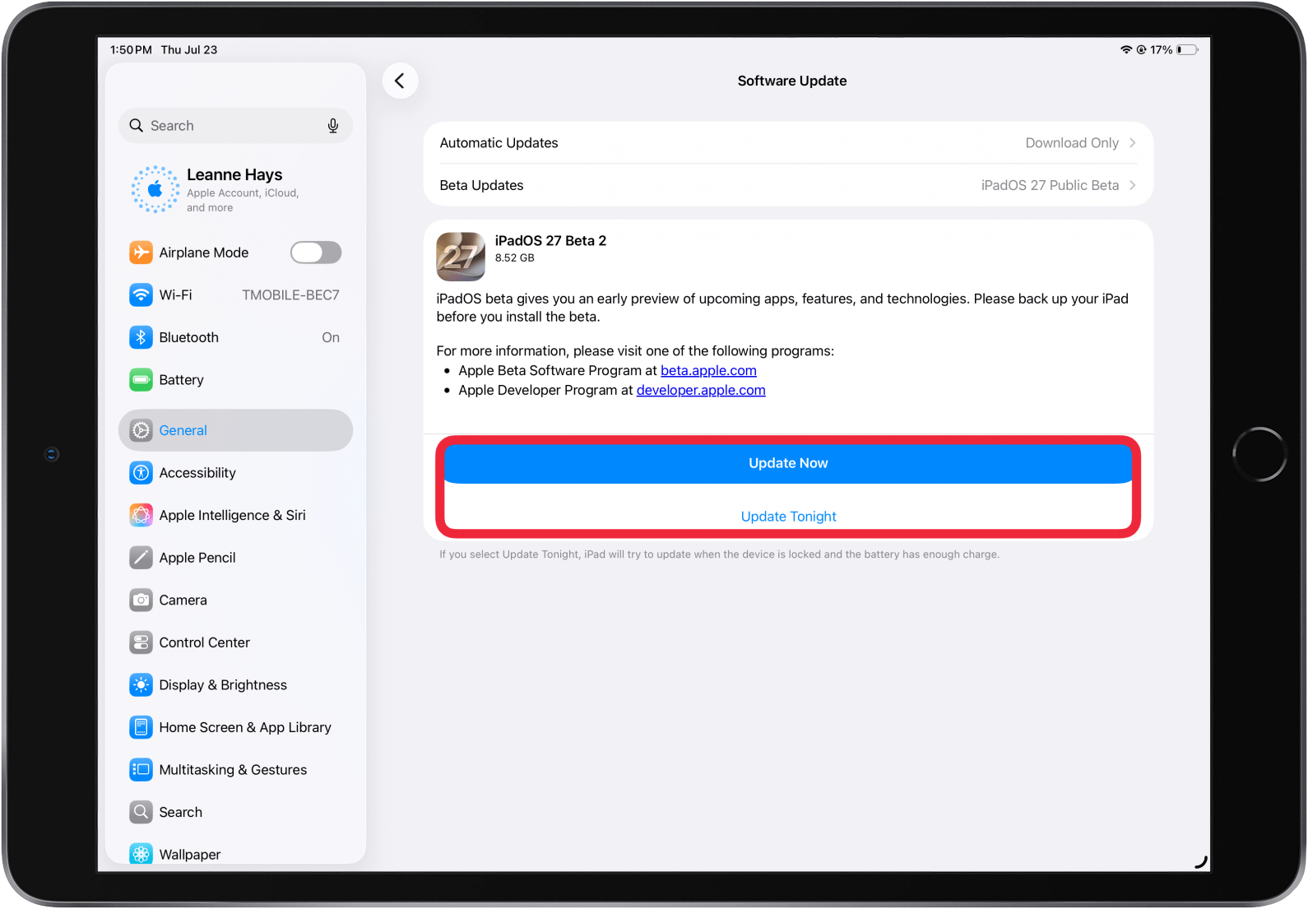Screen dimensions: 1308x909
Task: Tap the General gear icon
Action: [141, 430]
